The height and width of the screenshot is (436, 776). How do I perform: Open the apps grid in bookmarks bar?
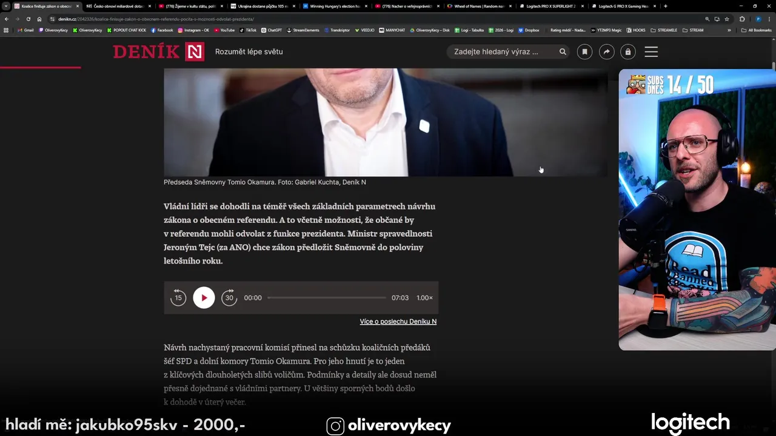(x=6, y=30)
